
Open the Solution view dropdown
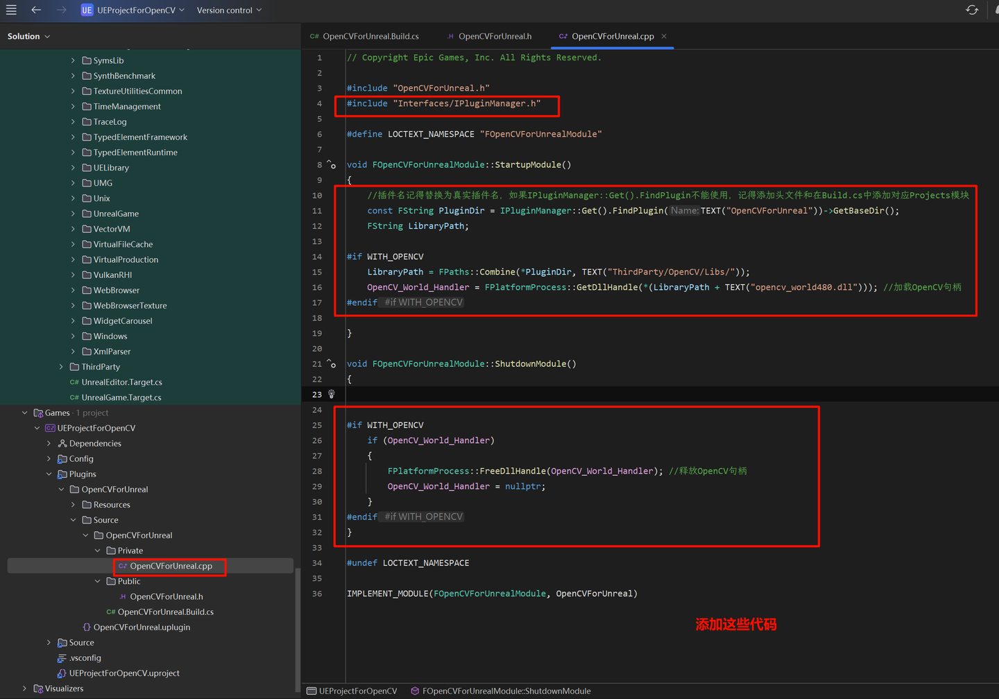(x=29, y=36)
